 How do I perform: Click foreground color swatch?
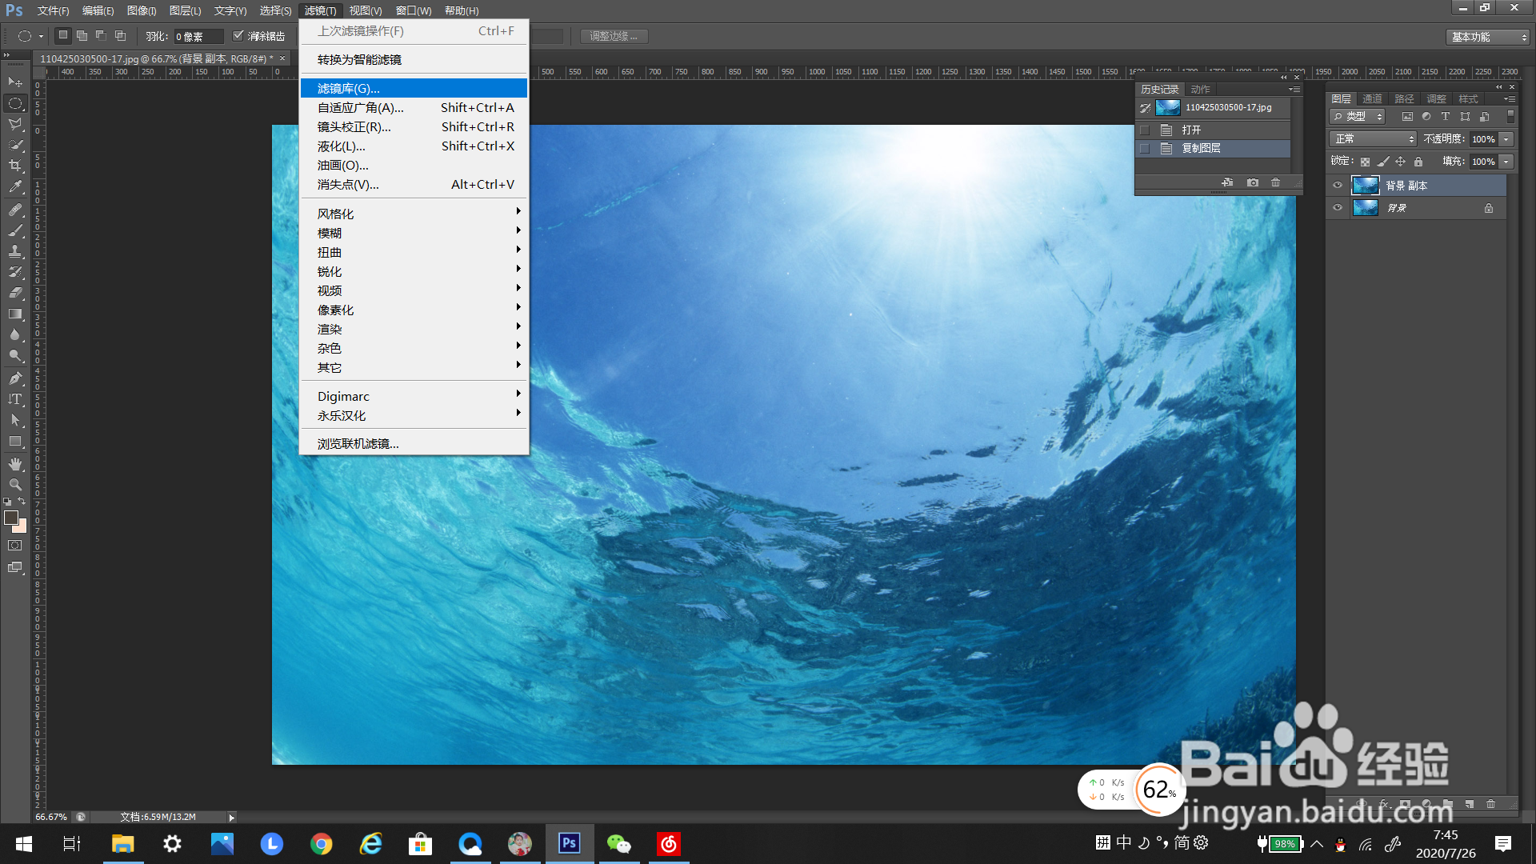click(11, 518)
